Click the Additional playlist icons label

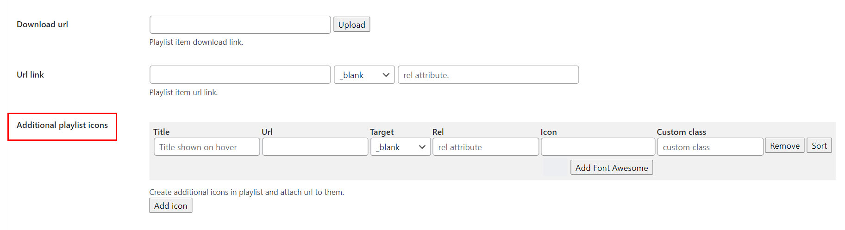tap(62, 125)
